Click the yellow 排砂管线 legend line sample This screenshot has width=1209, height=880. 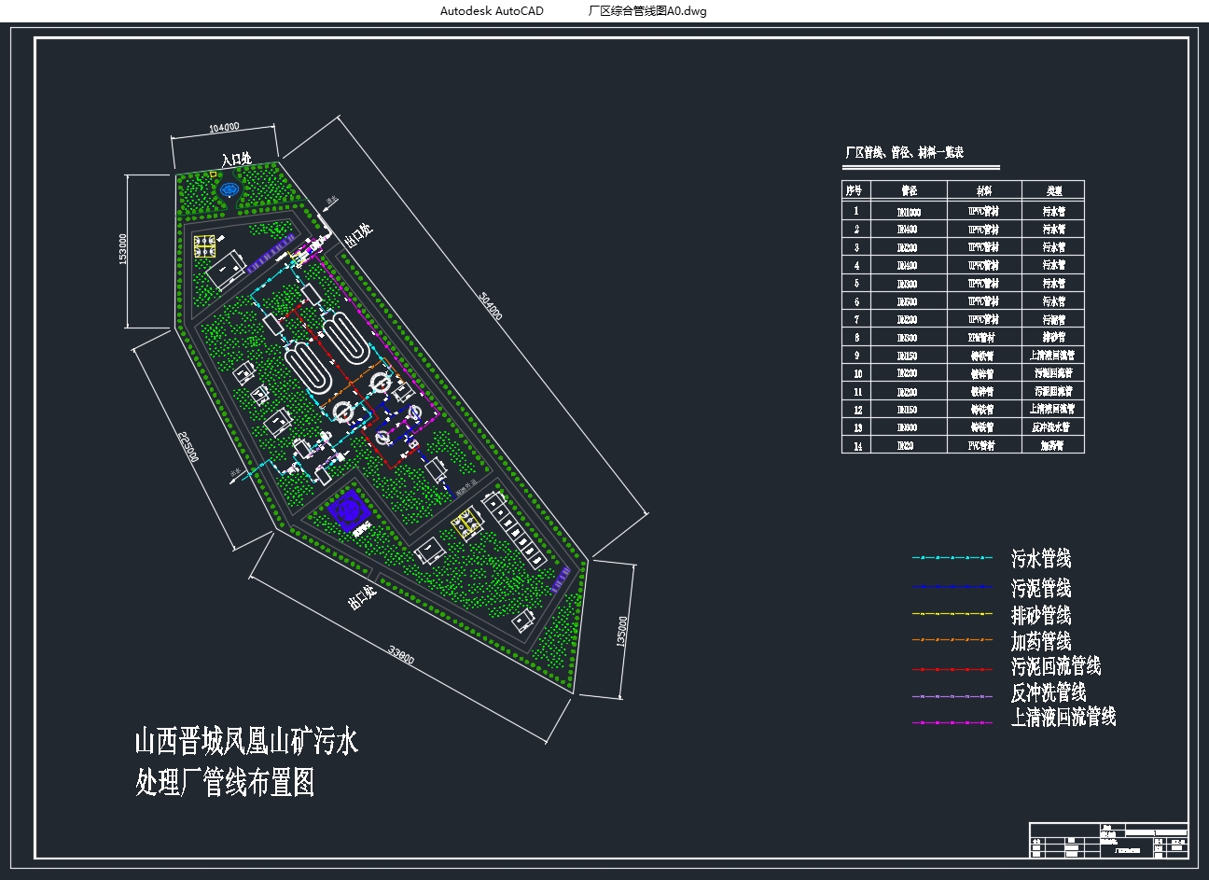tap(952, 615)
